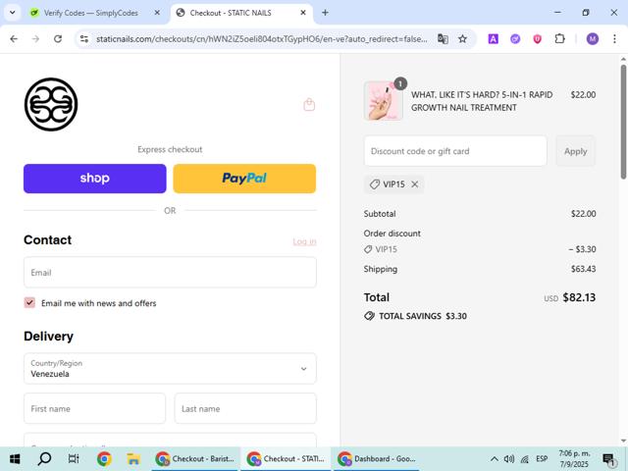This screenshot has width=628, height=471.
Task: Click the Discount code or gift card field
Action: click(455, 151)
